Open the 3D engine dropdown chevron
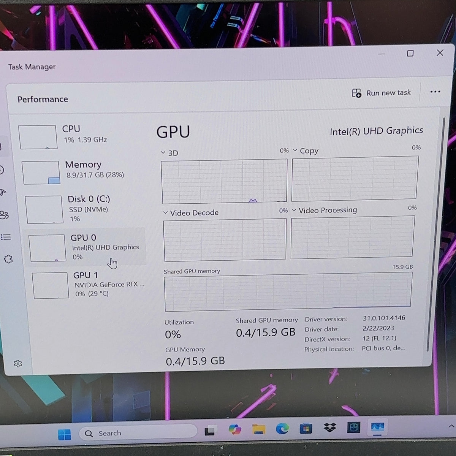The image size is (456, 456). pos(163,153)
